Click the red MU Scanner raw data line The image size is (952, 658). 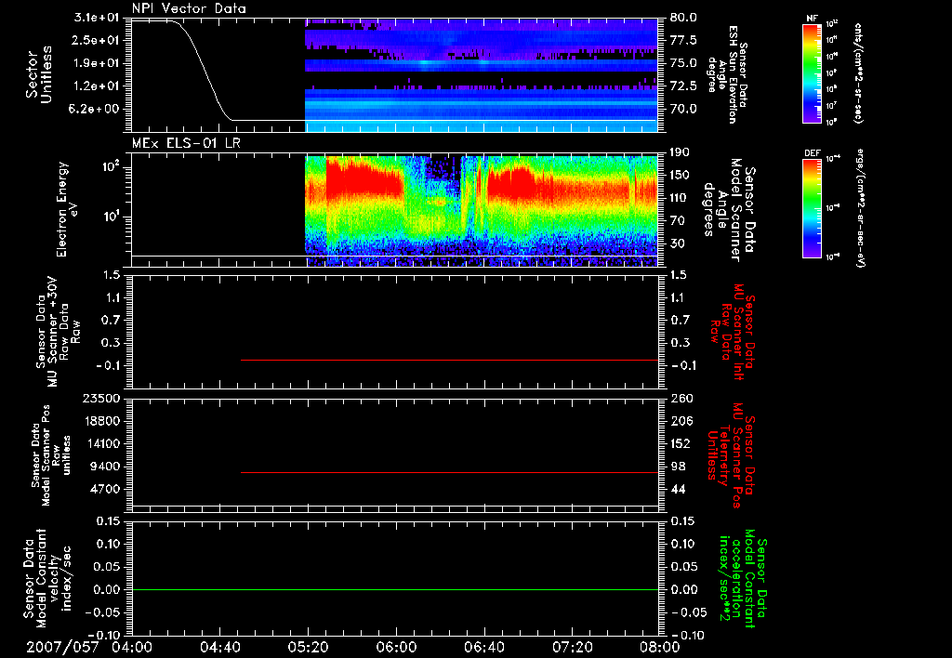(449, 360)
